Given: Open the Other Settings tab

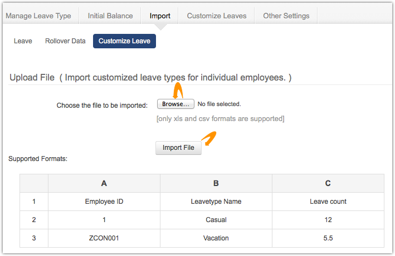Looking at the screenshot, I should [286, 16].
